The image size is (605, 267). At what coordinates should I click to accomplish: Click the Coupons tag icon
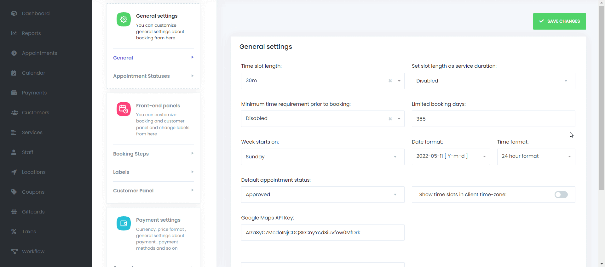[14, 192]
